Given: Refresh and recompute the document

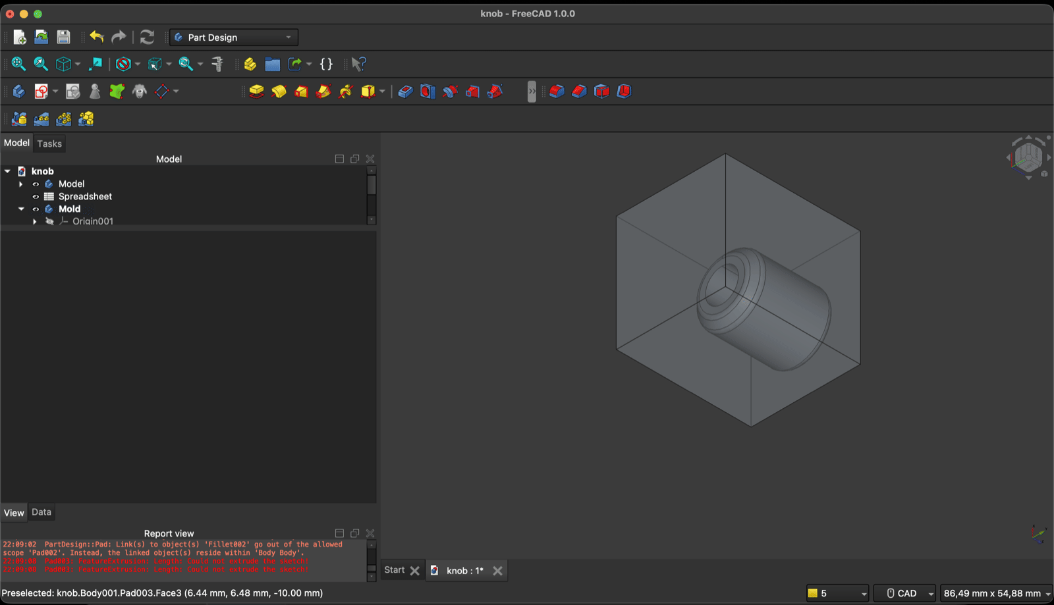Looking at the screenshot, I should (x=148, y=38).
